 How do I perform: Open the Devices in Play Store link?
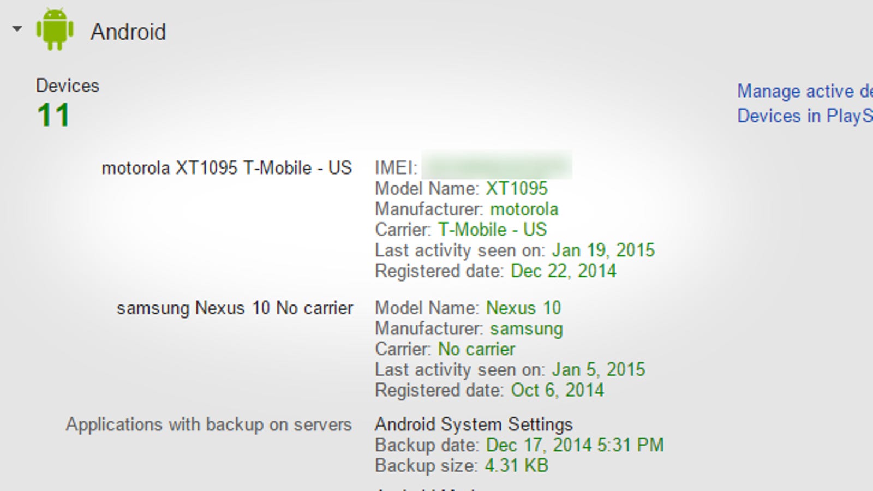click(x=805, y=116)
